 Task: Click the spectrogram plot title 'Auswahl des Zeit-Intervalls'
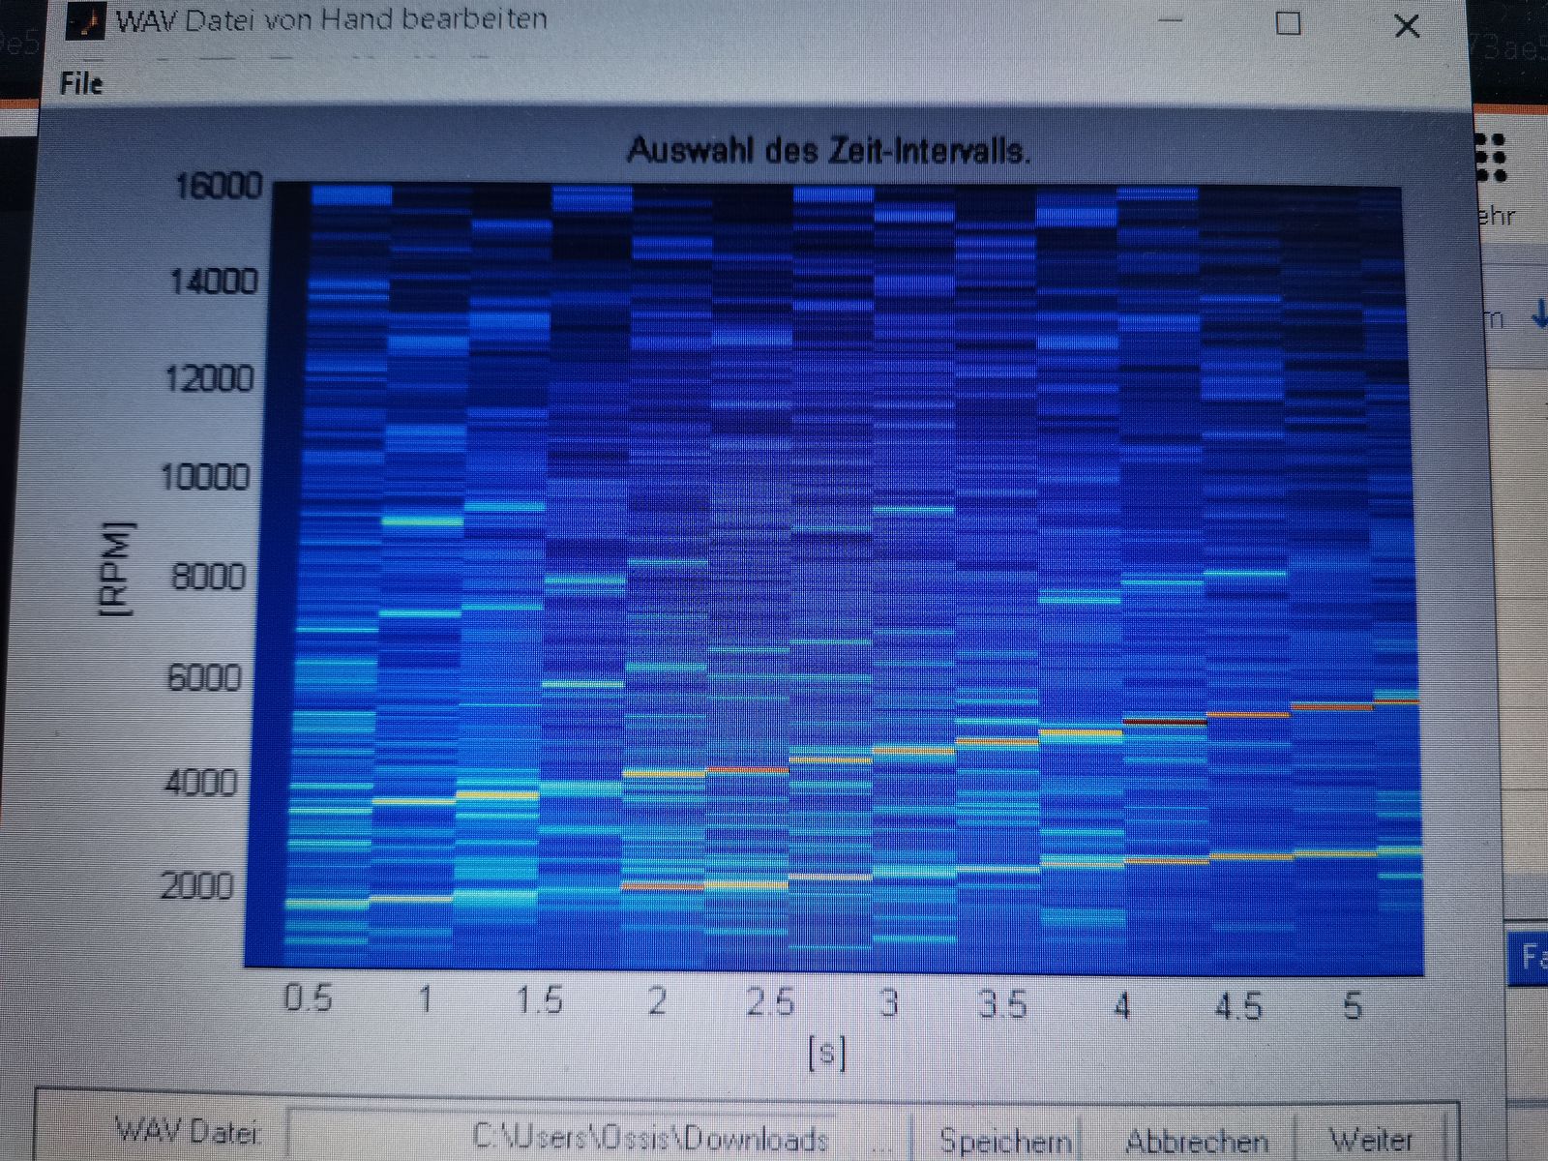(828, 151)
